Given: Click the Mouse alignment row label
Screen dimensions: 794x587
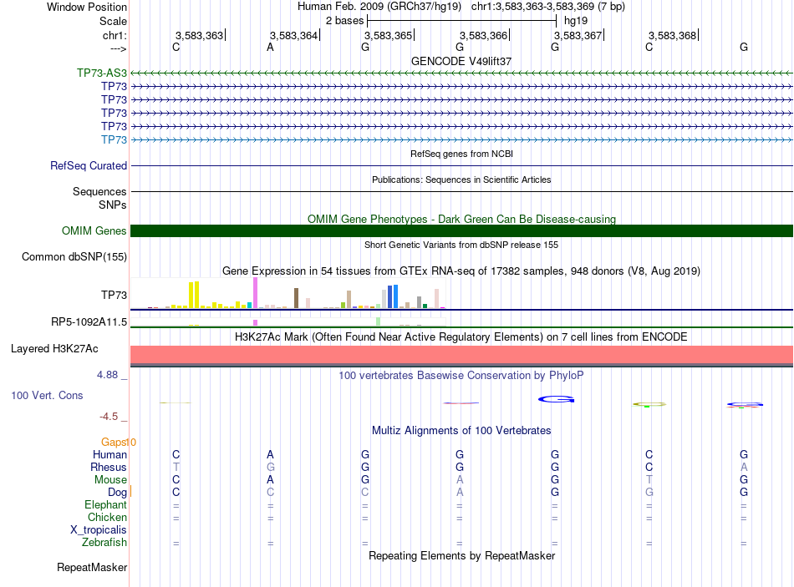Looking at the screenshot, I should coord(110,480).
